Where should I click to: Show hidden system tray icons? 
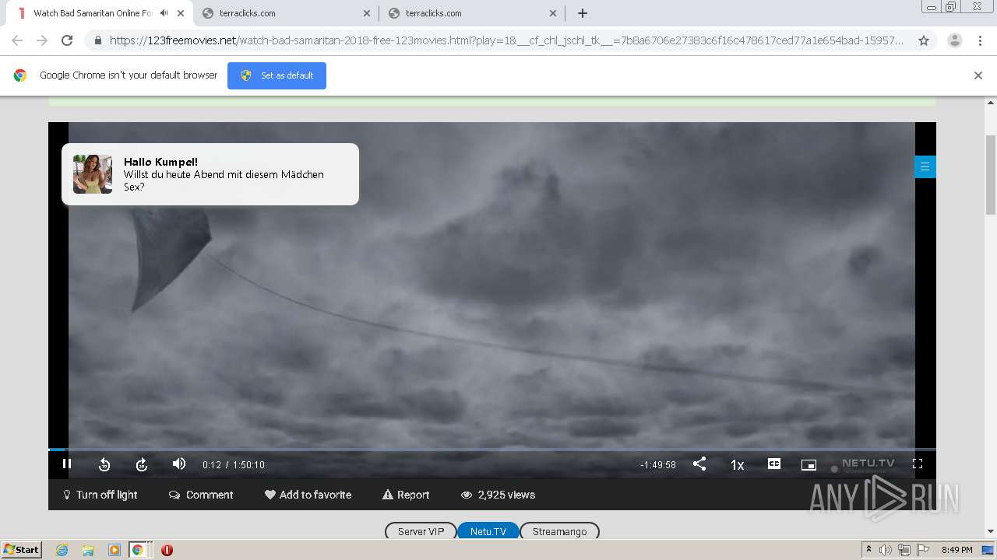(x=868, y=550)
